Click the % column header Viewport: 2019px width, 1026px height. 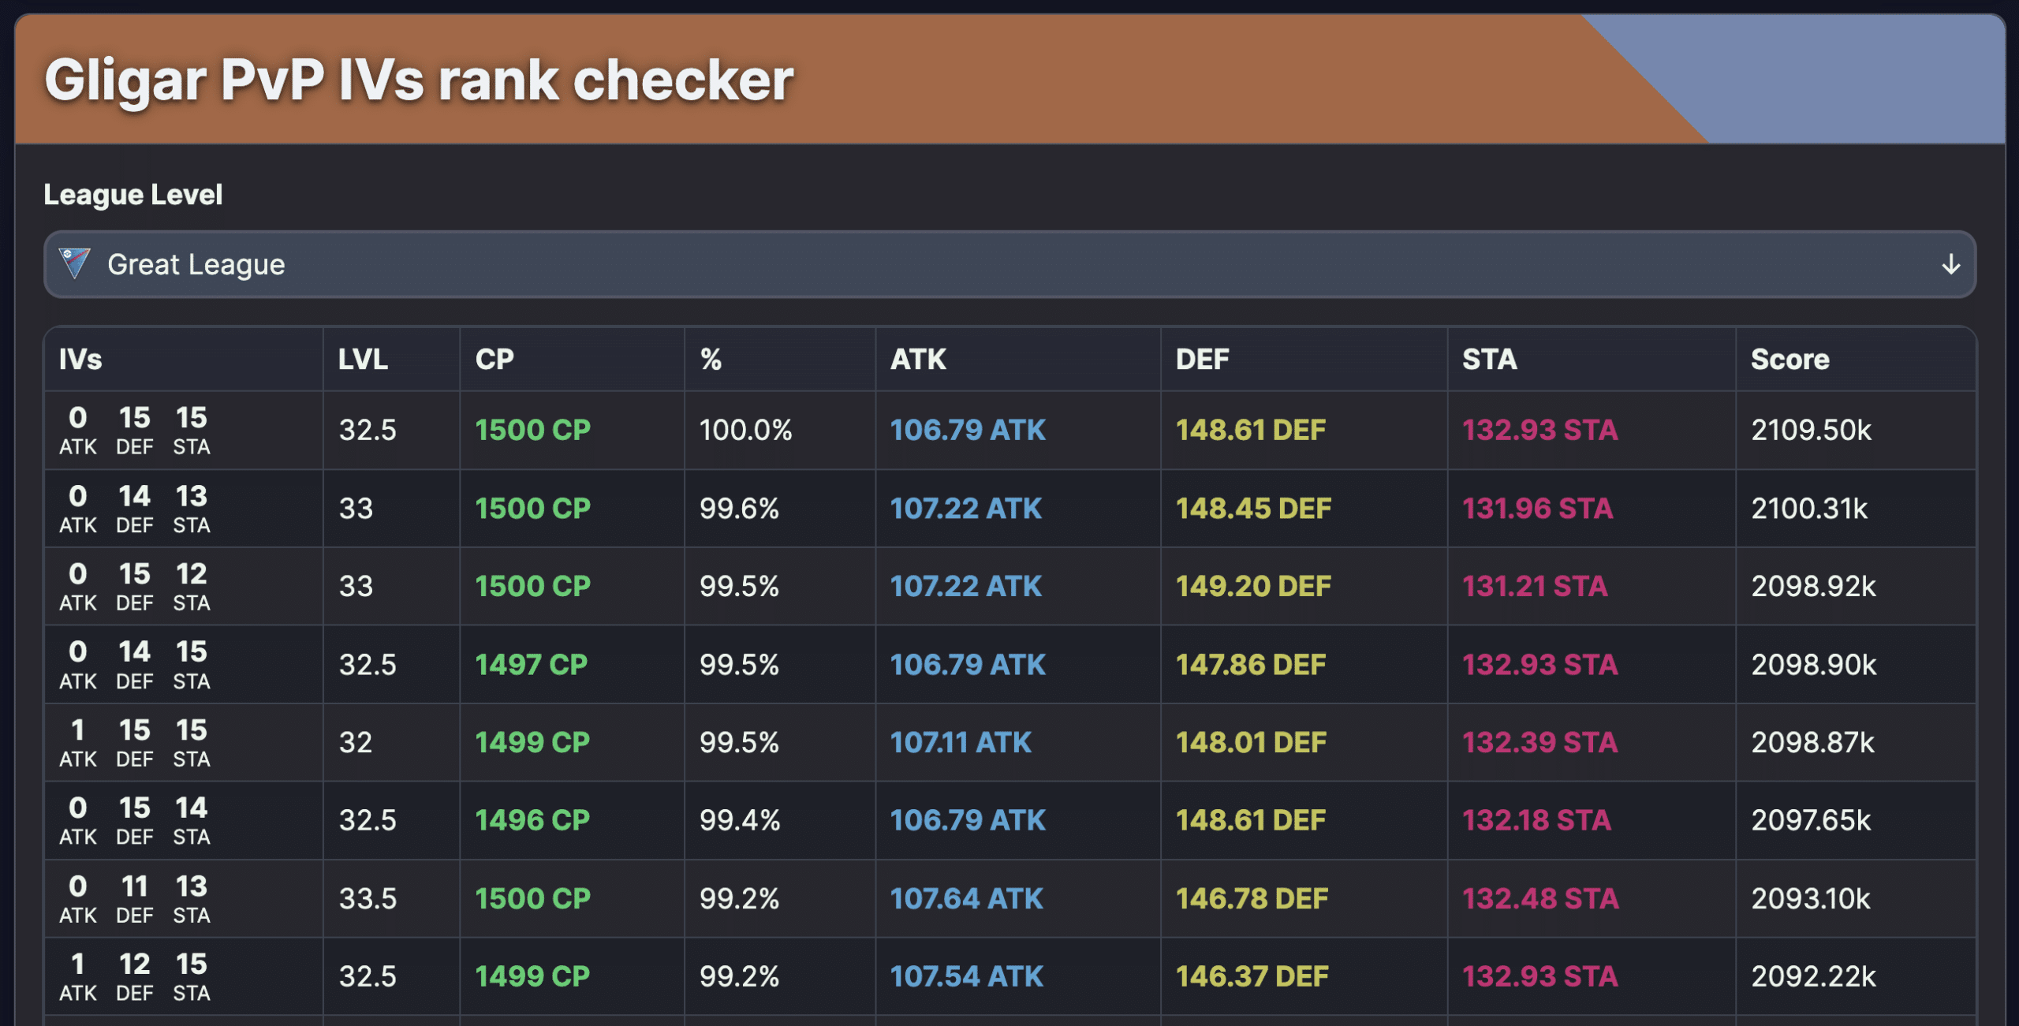point(711,360)
